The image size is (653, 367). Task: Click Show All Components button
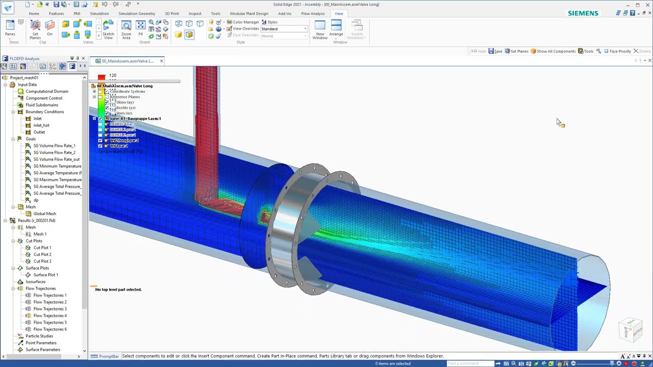click(x=553, y=51)
